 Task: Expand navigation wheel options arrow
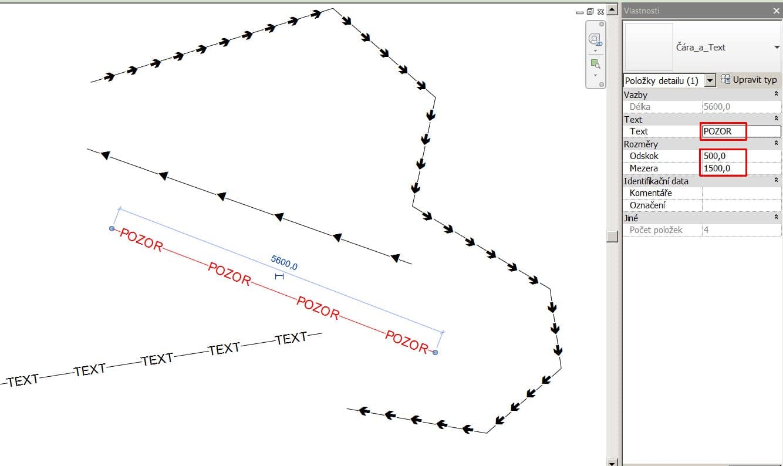pyautogui.click(x=595, y=50)
